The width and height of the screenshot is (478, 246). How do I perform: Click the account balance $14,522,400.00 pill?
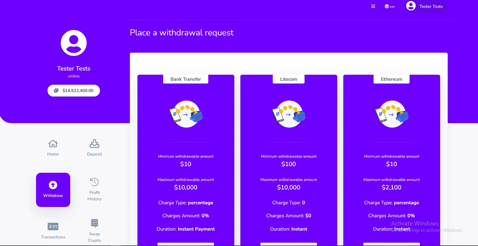(74, 90)
